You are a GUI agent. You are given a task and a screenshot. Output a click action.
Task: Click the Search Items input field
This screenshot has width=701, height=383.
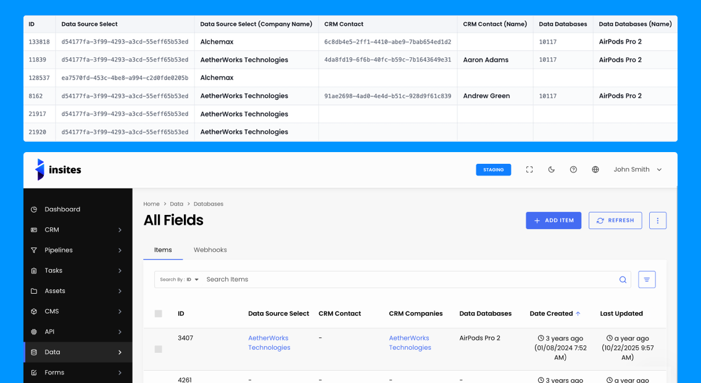pos(409,280)
